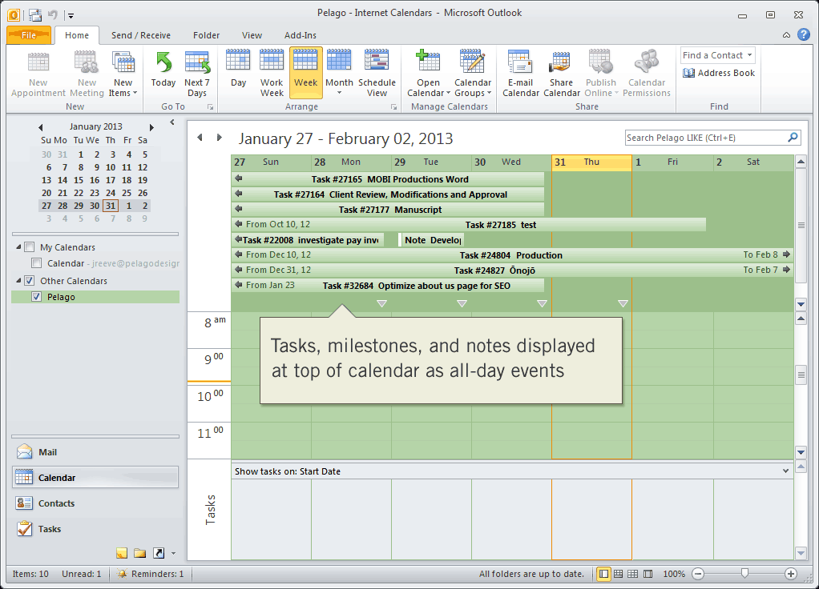Viewport: 819px width, 589px height.
Task: Open Outlook Help question mark
Action: pos(804,35)
